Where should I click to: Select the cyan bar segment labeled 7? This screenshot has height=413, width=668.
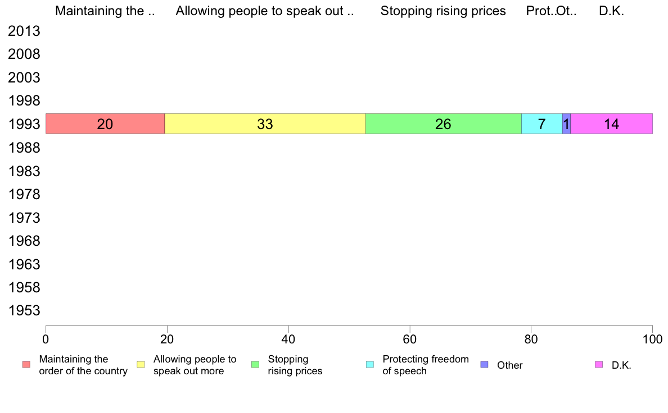542,124
